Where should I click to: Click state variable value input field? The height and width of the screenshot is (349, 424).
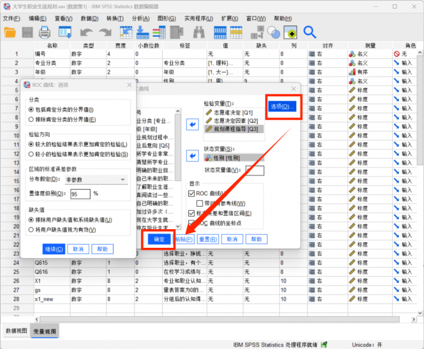[255, 170]
